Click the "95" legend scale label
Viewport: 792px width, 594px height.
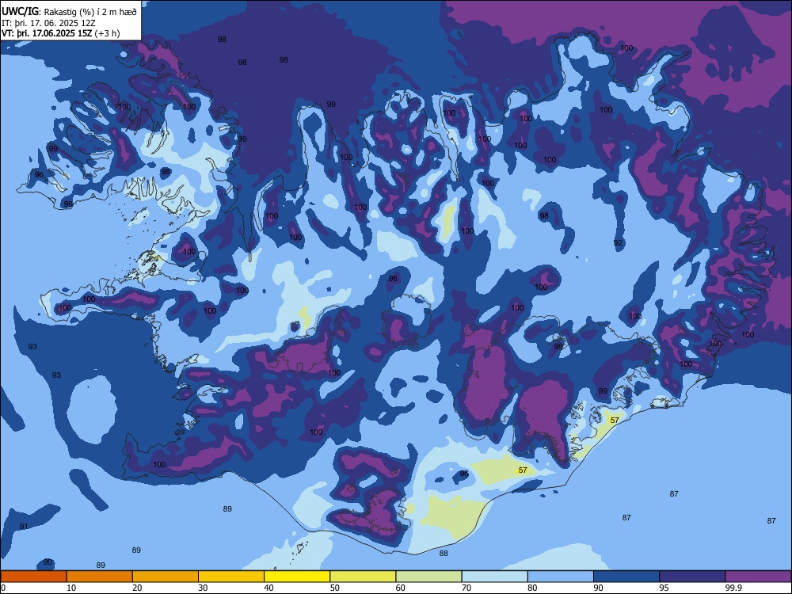tap(664, 588)
